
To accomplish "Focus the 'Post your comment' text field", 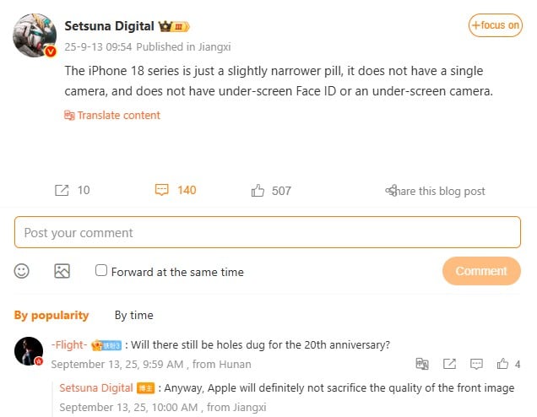I will (268, 232).
